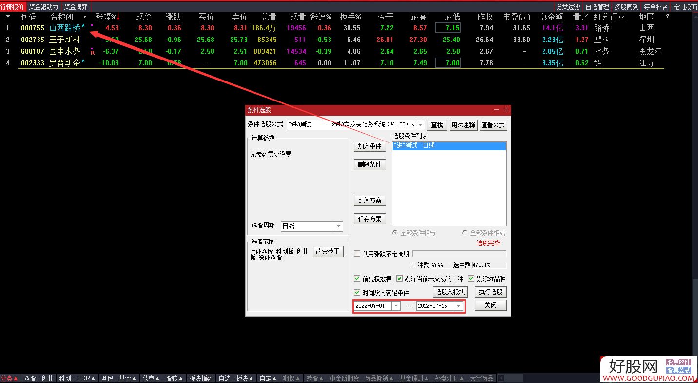Click the 选中数 4/0.1% field
The height and width of the screenshot is (383, 698).
[489, 265]
